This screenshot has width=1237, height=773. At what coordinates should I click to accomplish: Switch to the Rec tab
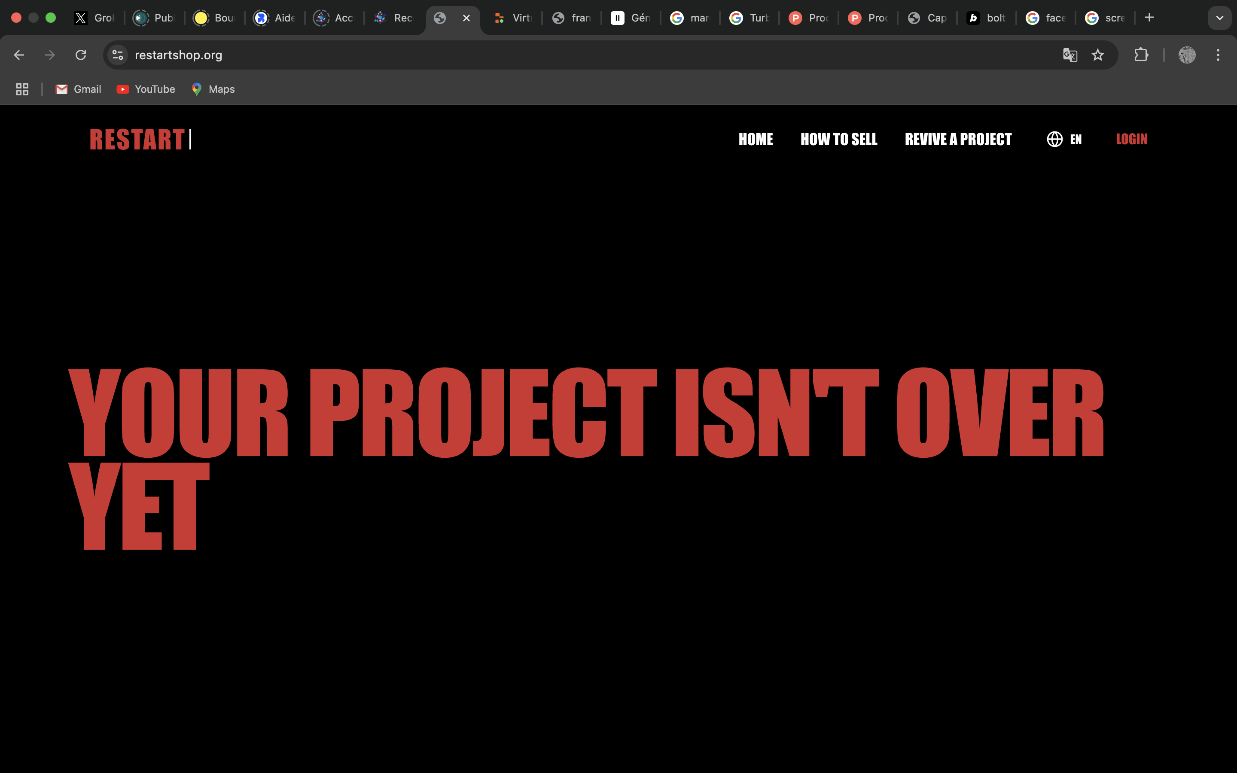pos(393,18)
